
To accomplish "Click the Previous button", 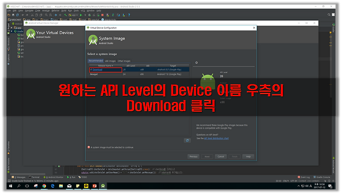I will pyautogui.click(x=193, y=157).
